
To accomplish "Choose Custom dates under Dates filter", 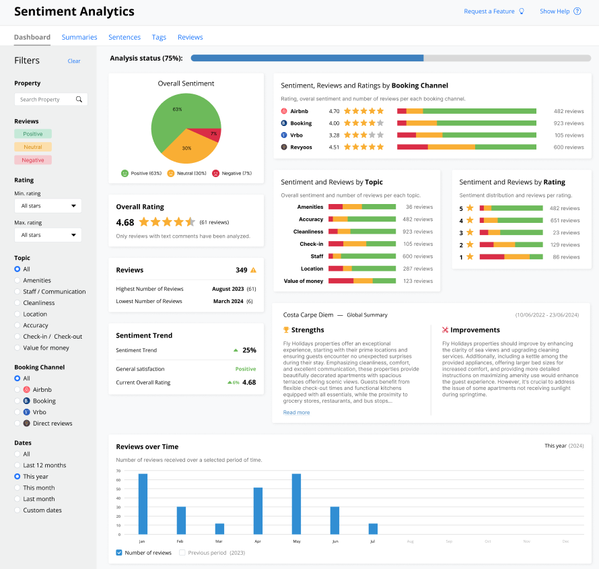I will coord(17,510).
